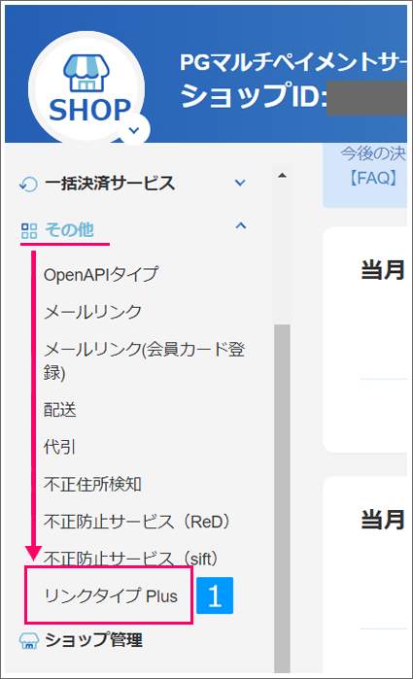Open the 配送 menu item
The height and width of the screenshot is (679, 413).
[60, 410]
